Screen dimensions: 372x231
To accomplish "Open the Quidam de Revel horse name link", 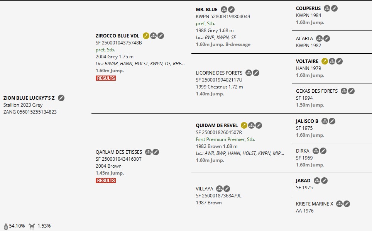I will pyautogui.click(x=216, y=125).
